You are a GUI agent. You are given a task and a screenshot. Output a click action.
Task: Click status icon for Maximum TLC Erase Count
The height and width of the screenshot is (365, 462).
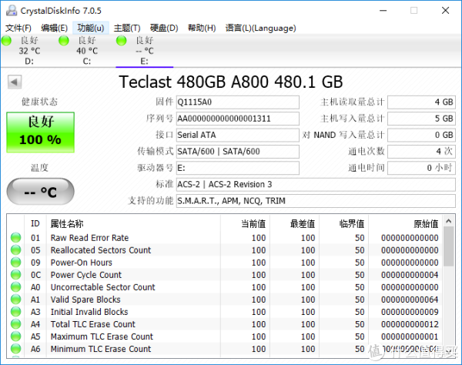coord(15,337)
